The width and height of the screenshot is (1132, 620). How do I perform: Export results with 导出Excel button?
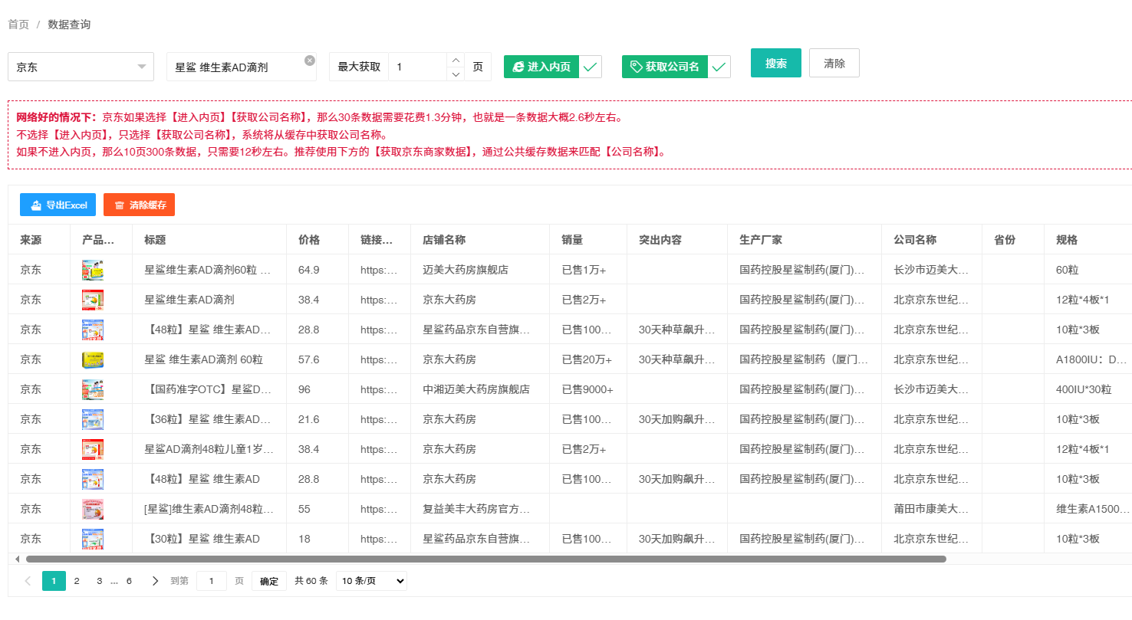point(58,205)
